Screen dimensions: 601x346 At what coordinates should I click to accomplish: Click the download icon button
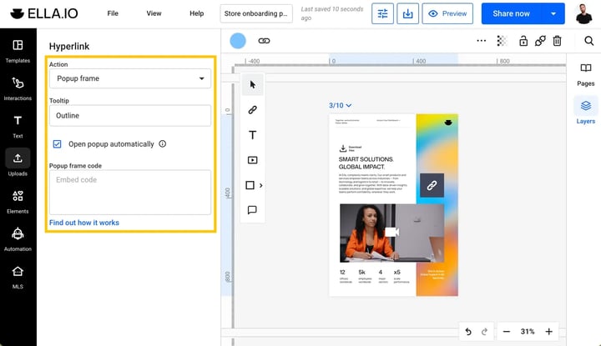click(408, 13)
